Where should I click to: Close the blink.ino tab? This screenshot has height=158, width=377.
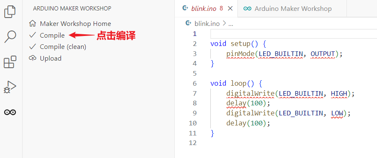(230, 9)
